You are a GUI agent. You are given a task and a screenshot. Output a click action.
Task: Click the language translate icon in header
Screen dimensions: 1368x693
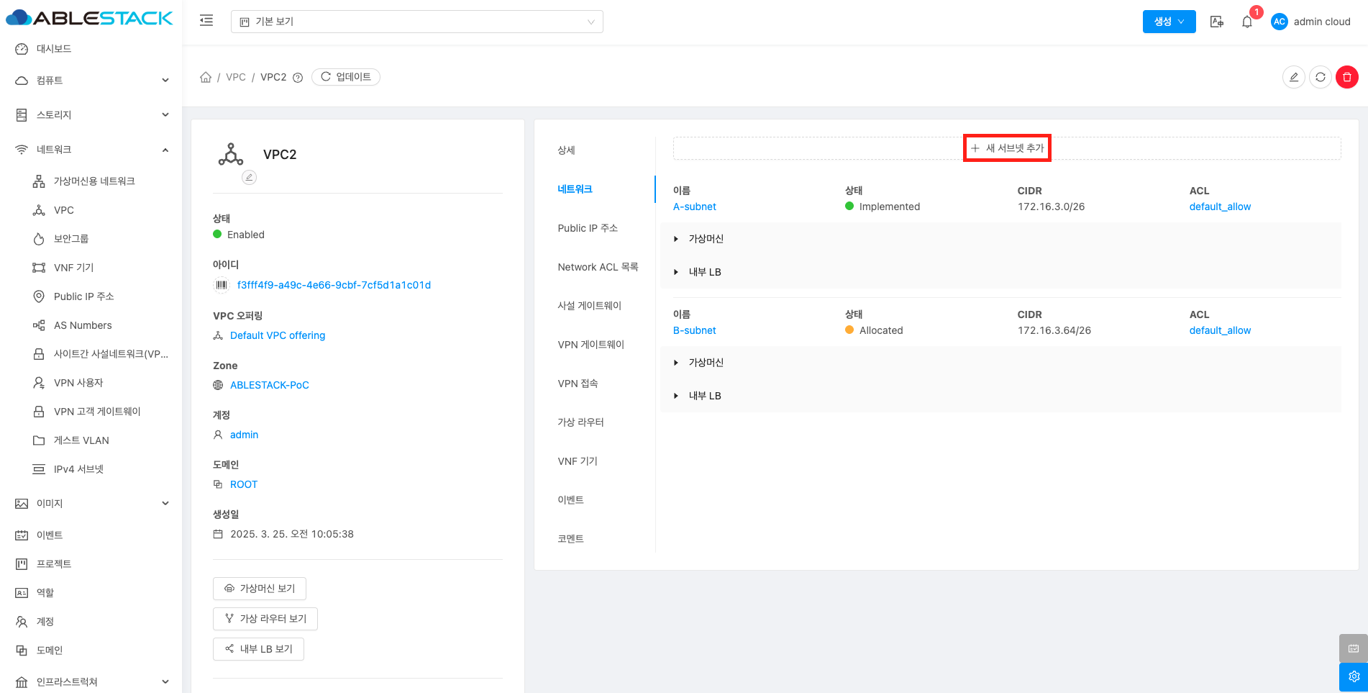coord(1216,22)
